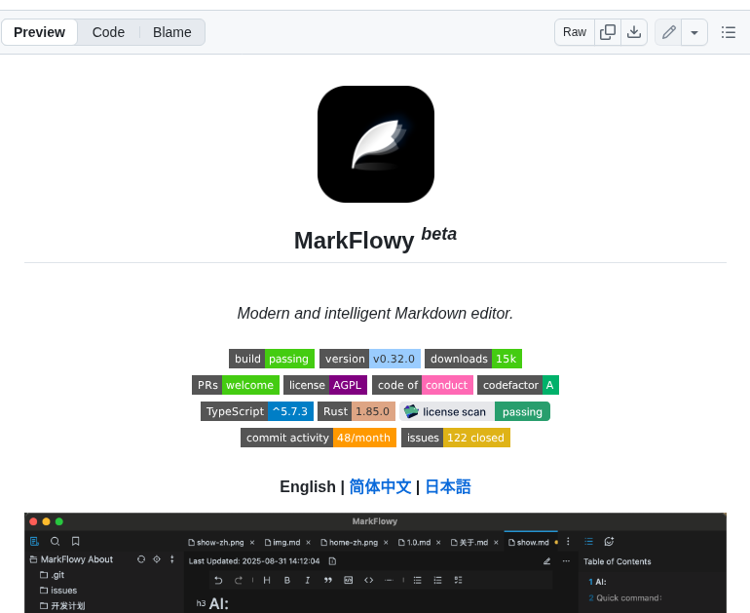Click the MarkFlowy feather logo image
750x613 pixels.
click(x=376, y=144)
